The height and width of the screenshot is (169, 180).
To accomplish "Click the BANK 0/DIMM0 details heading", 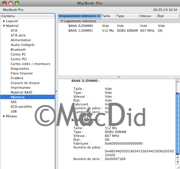I will pos(85,81).
